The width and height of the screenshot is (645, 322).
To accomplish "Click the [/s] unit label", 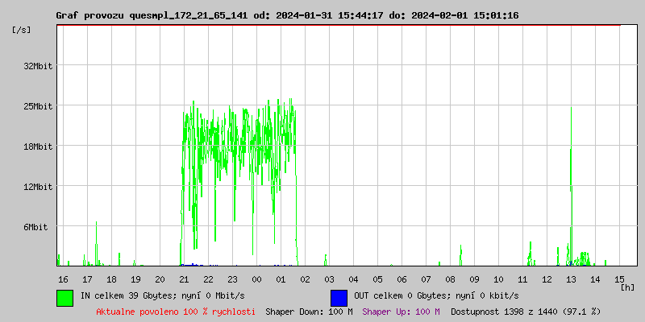I will [23, 30].
